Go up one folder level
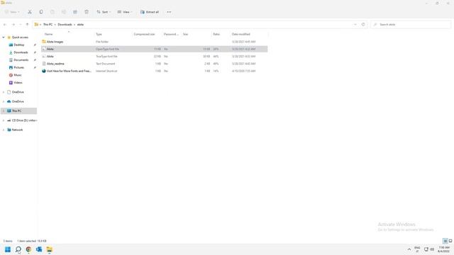The height and width of the screenshot is (255, 454). [27, 25]
